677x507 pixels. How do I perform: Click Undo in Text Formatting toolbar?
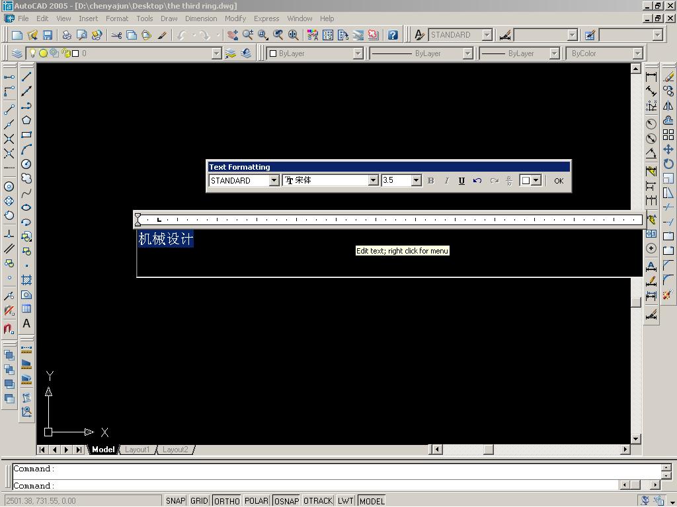(477, 181)
